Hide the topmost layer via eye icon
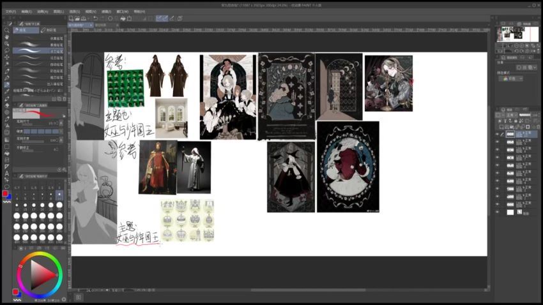543x305 pixels. tap(498, 135)
